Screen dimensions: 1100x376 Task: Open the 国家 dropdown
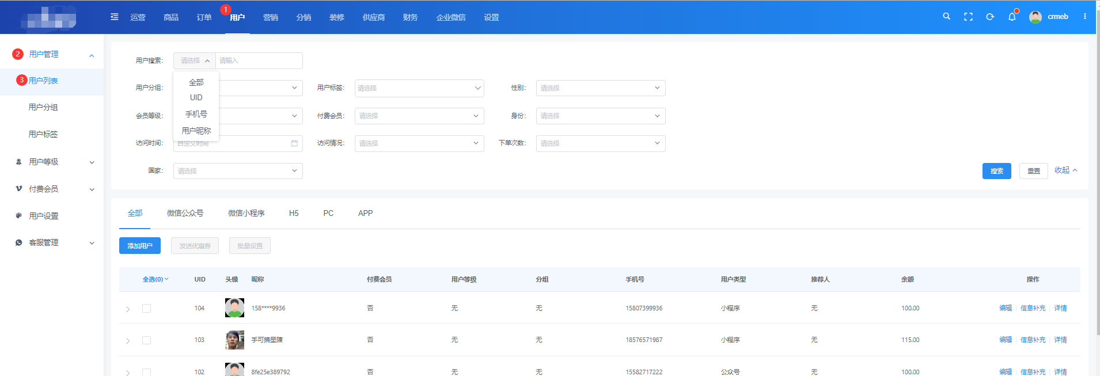coord(238,171)
